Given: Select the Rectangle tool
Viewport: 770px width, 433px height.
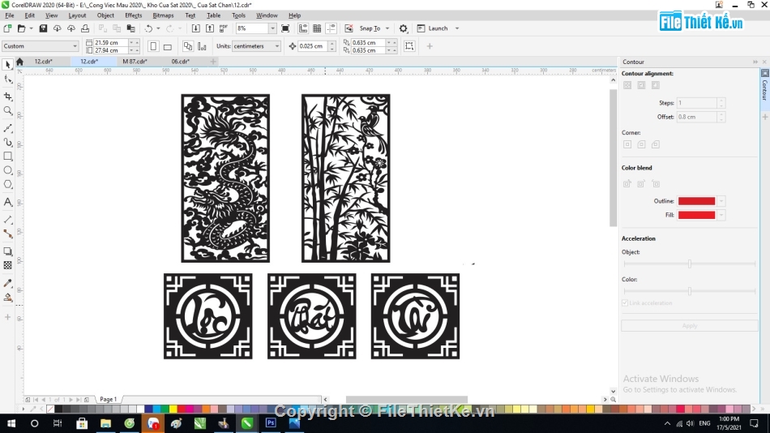Looking at the screenshot, I should [8, 156].
